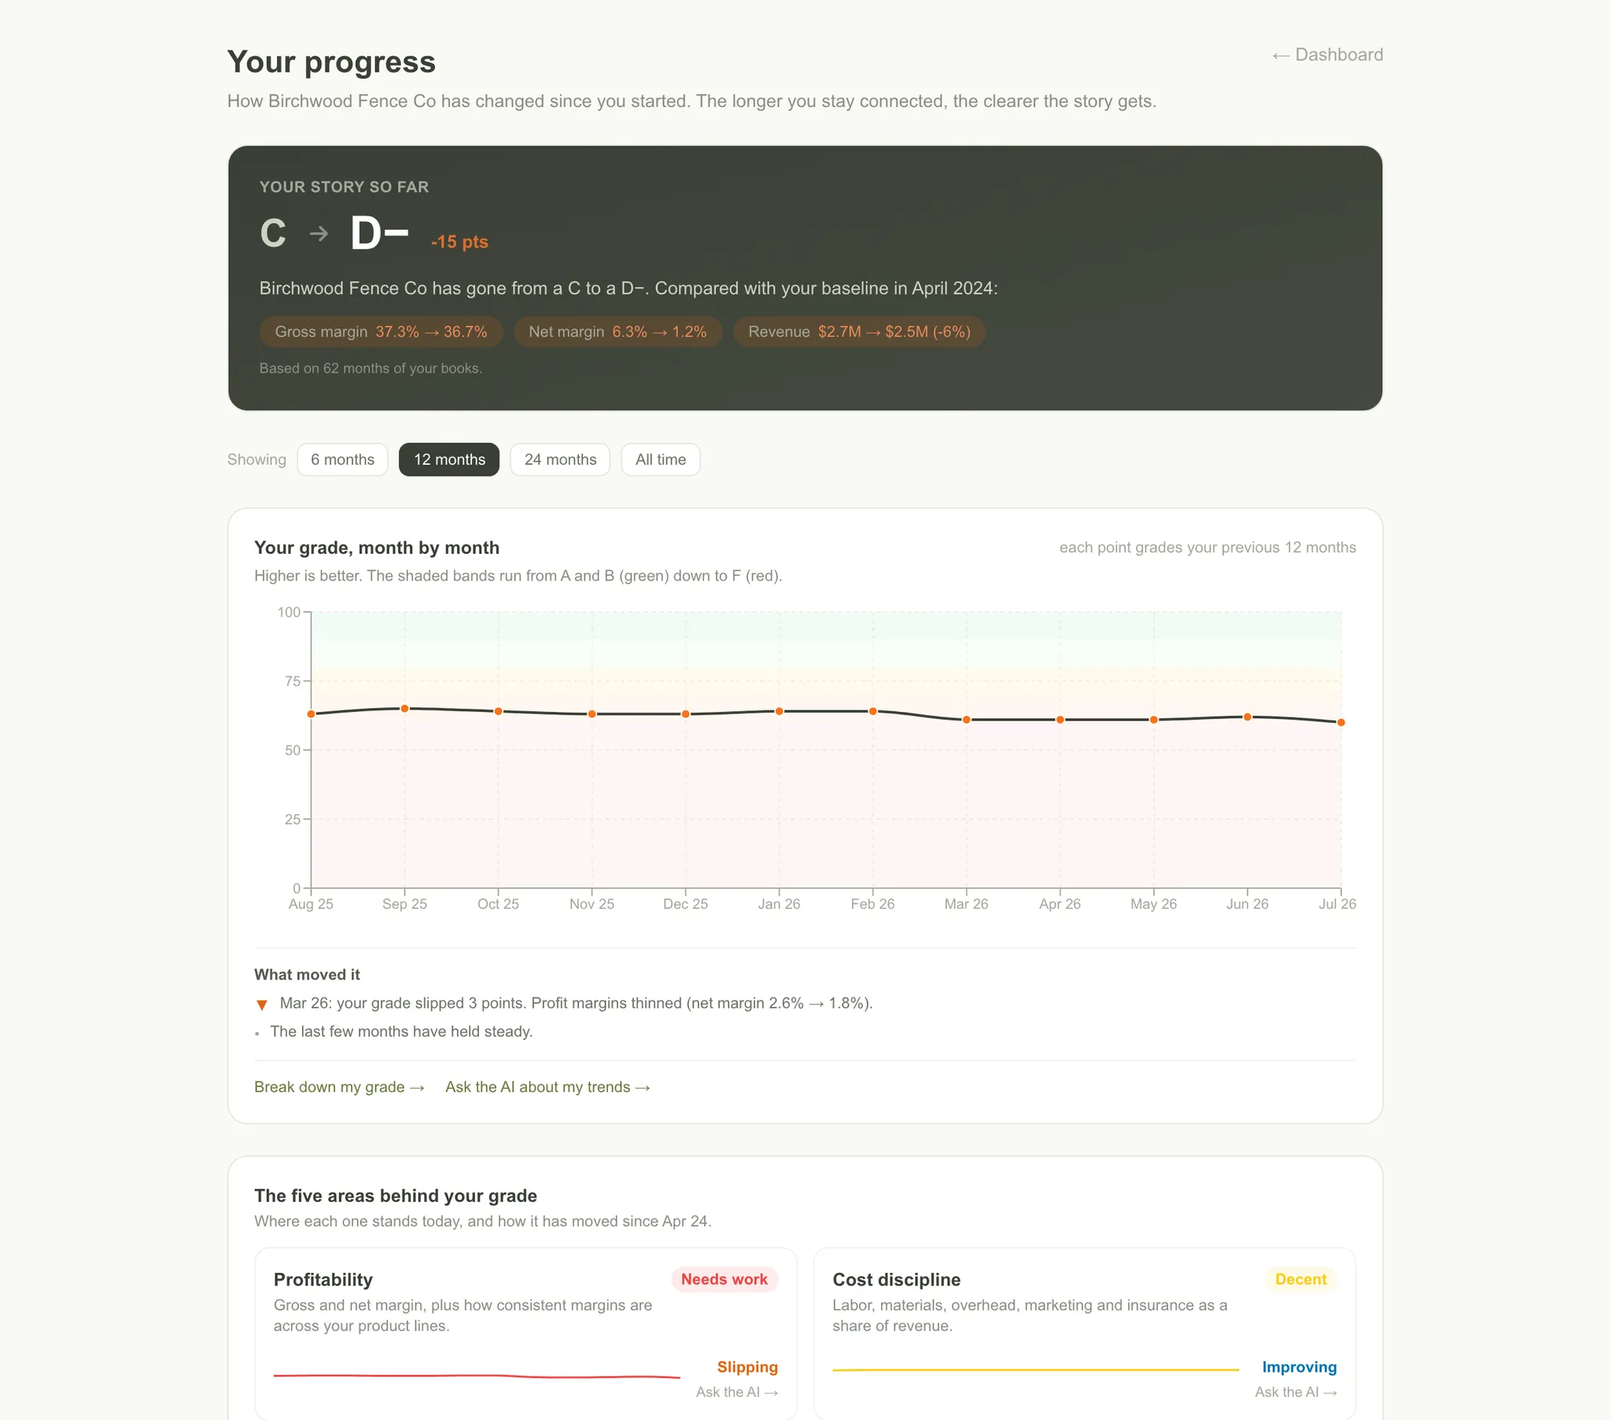
Task: Select the Aug 25 grade point
Action: (312, 714)
